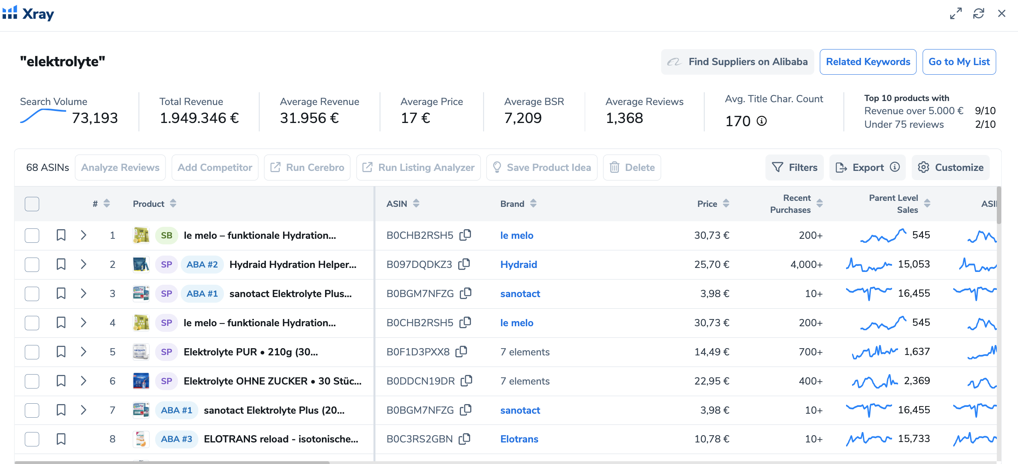Bookmark ELOTRANS reload row
This screenshot has width=1018, height=464.
point(61,439)
